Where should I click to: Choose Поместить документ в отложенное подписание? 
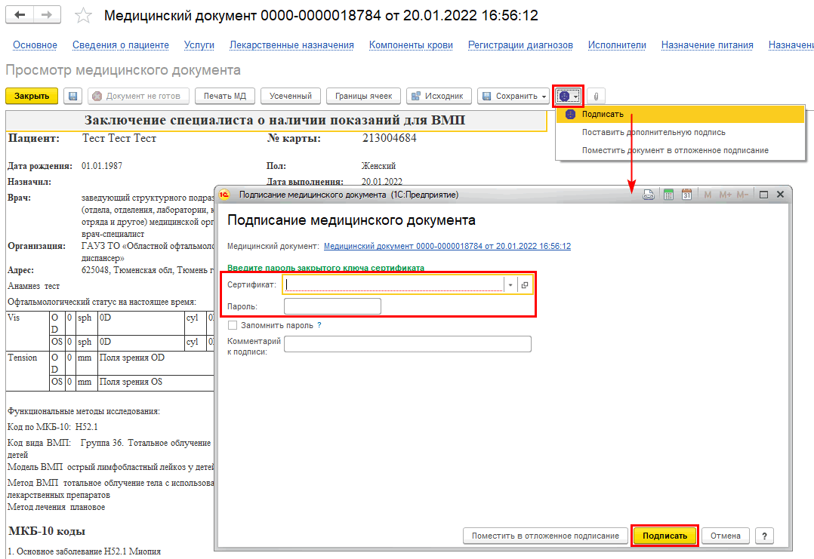click(x=674, y=150)
